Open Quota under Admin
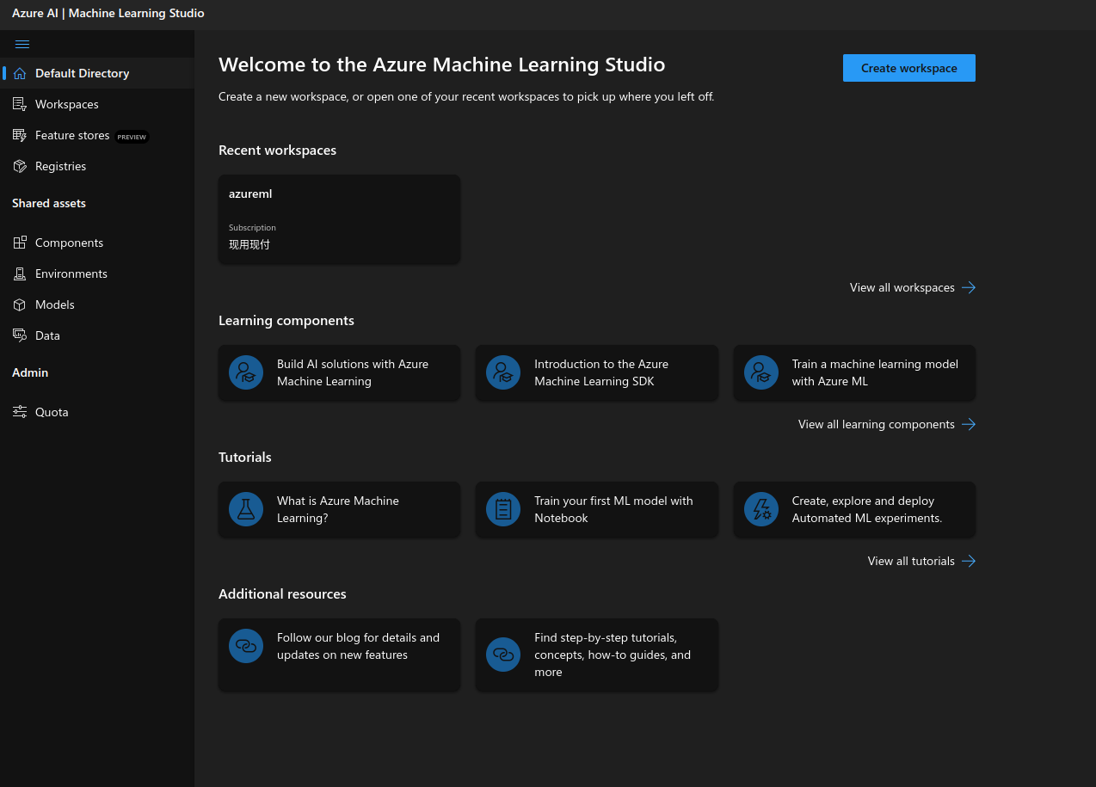Image resolution: width=1096 pixels, height=787 pixels. click(97, 412)
